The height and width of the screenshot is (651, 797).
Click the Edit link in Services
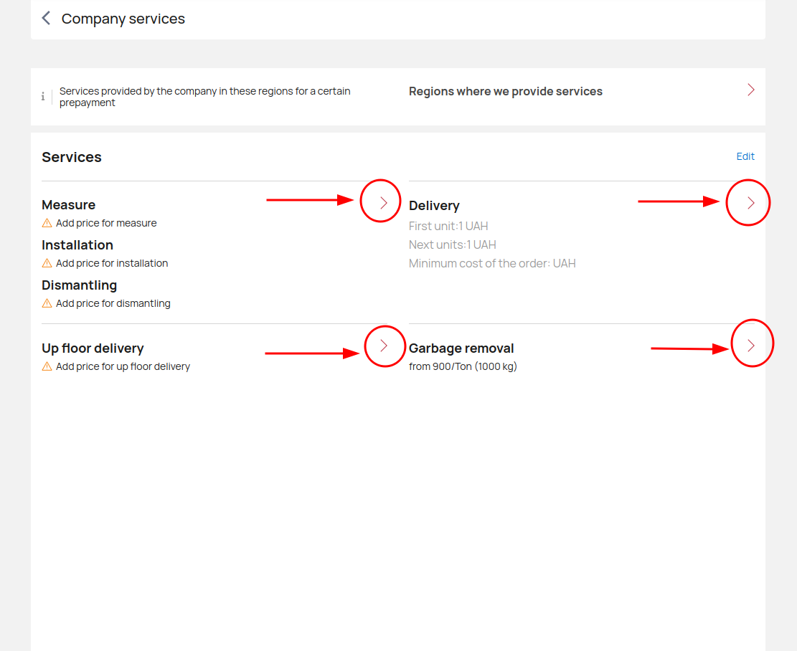(x=745, y=156)
